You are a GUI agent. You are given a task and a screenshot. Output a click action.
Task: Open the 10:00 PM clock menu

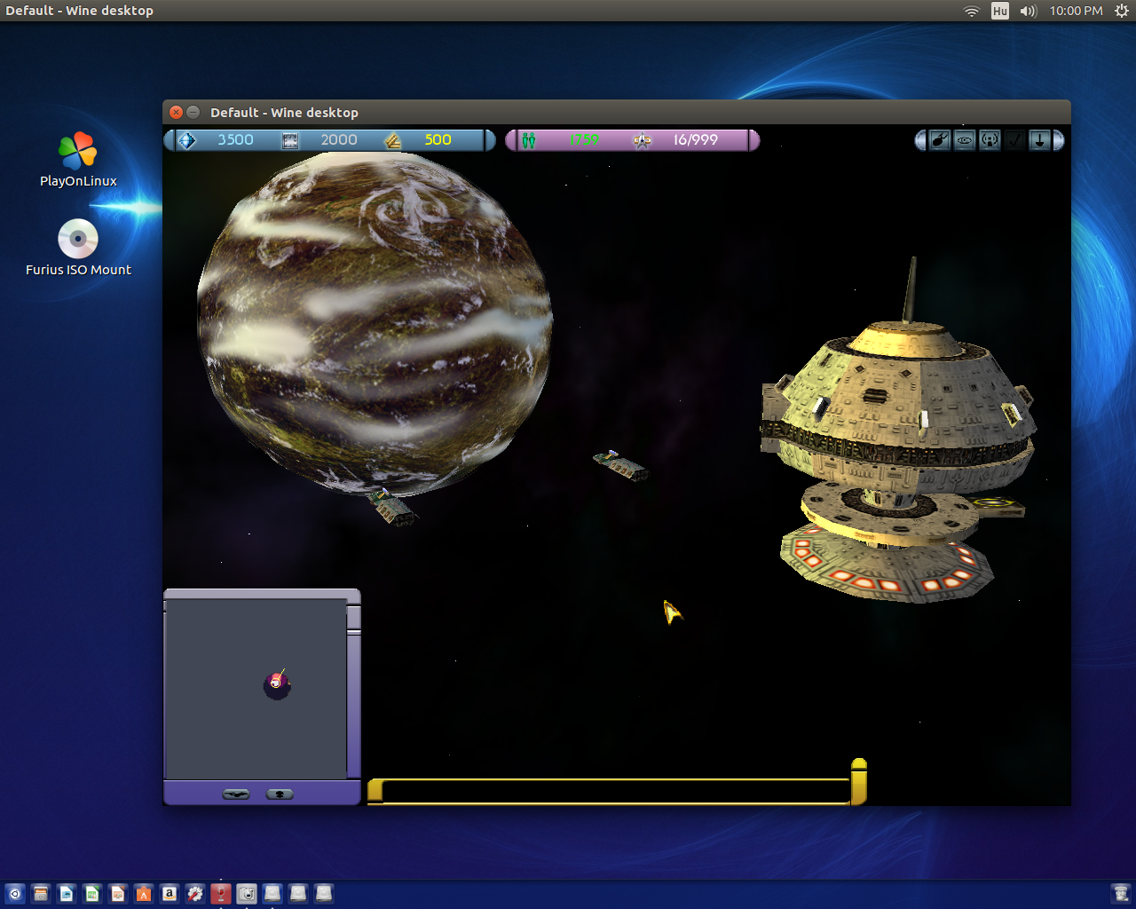[x=1076, y=11]
